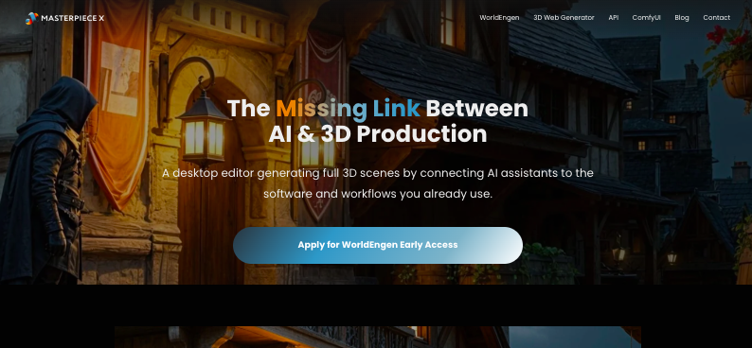The image size is (752, 348).
Task: Open the WorldEngen navigation link
Action: pos(499,18)
